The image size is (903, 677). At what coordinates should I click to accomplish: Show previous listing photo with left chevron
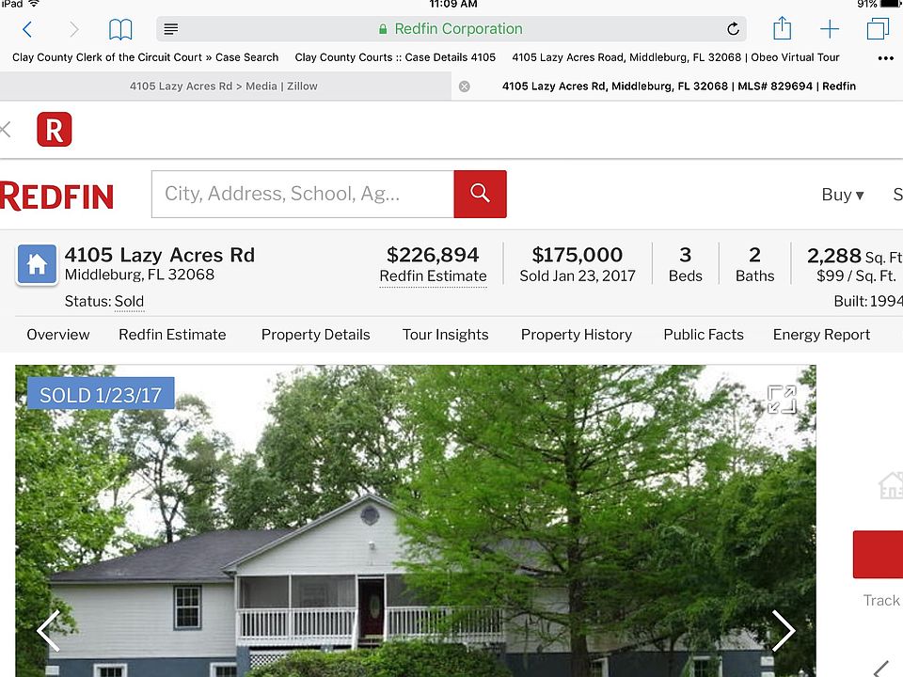click(x=48, y=630)
